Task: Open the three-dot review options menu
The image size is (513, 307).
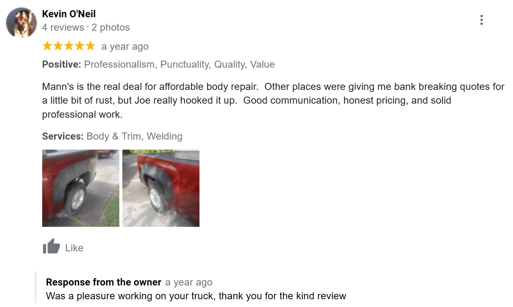Action: point(481,20)
